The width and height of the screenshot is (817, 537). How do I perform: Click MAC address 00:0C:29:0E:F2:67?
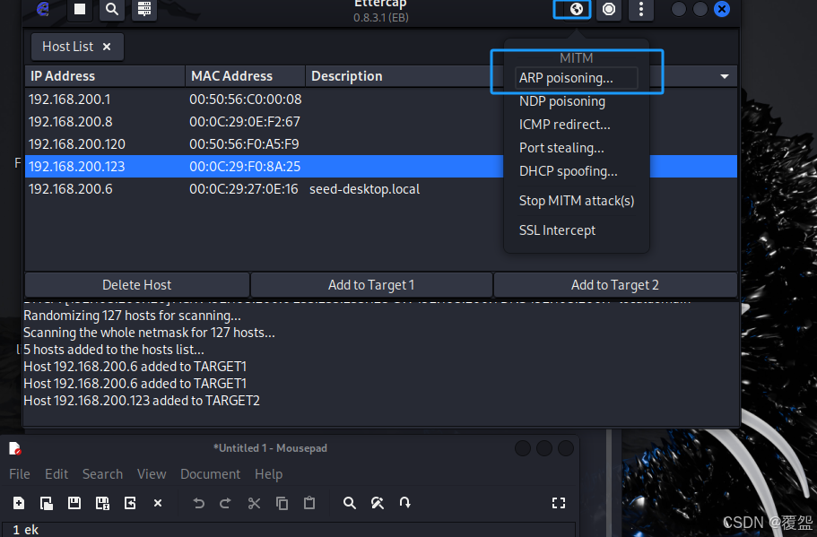point(245,122)
